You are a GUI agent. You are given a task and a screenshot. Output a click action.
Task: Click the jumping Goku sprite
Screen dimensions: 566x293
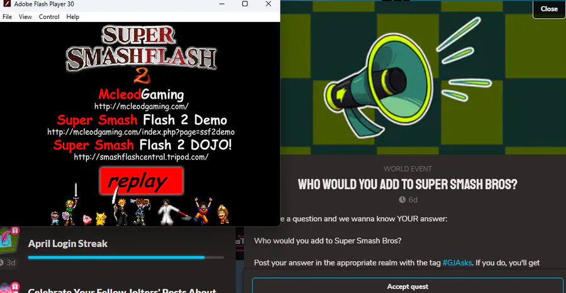[203, 211]
